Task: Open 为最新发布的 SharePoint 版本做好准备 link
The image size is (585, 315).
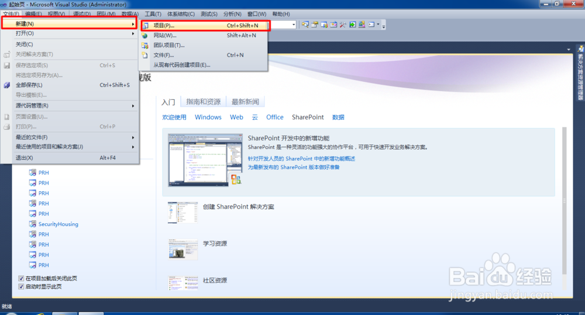Action: click(x=294, y=167)
